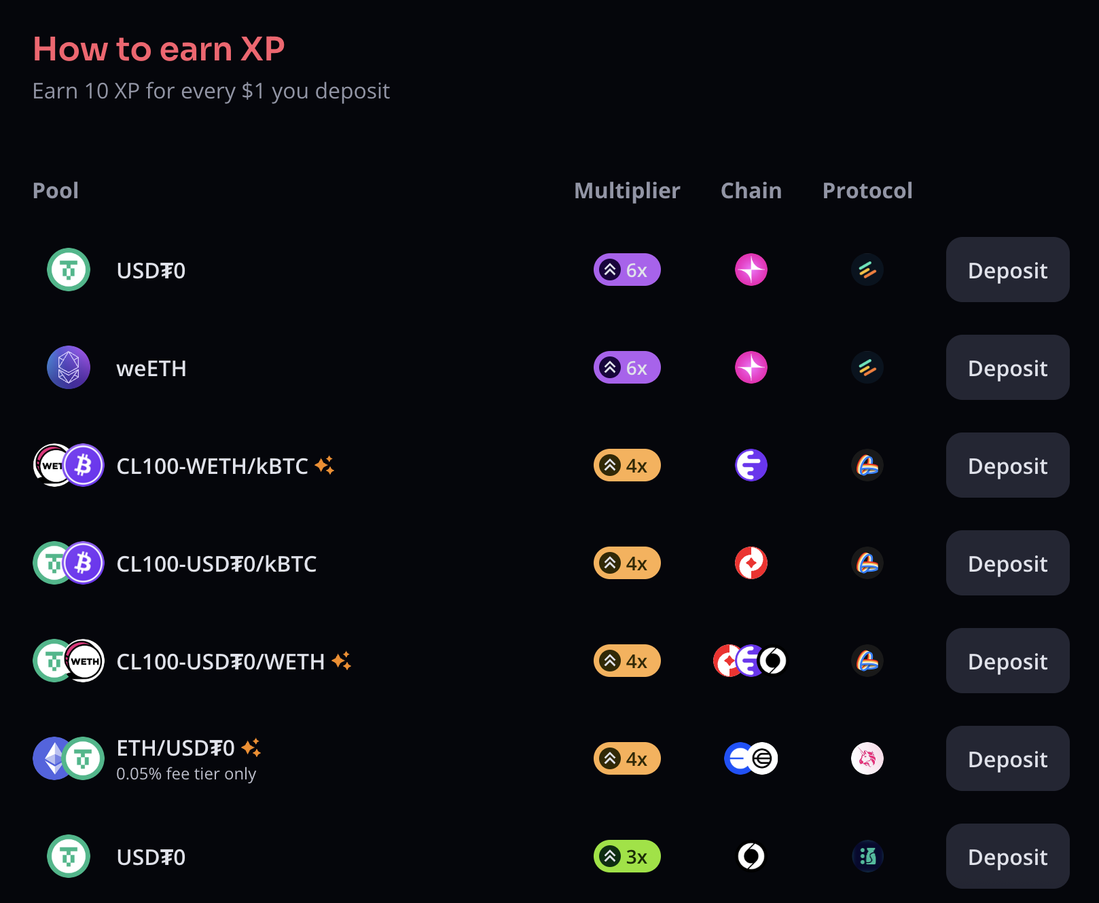Deposit into the ETH/USD₮0 pool
Image resolution: width=1099 pixels, height=903 pixels.
click(1007, 758)
